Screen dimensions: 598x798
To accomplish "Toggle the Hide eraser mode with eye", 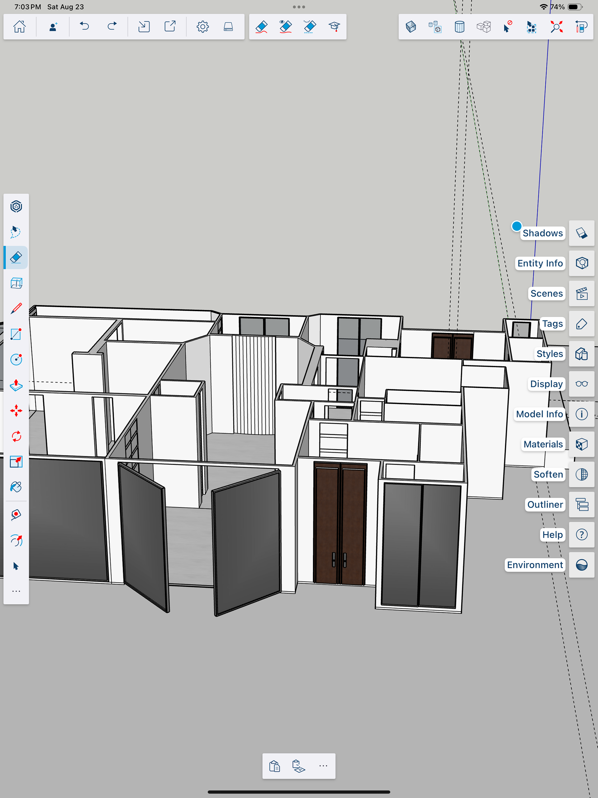I will coord(286,27).
